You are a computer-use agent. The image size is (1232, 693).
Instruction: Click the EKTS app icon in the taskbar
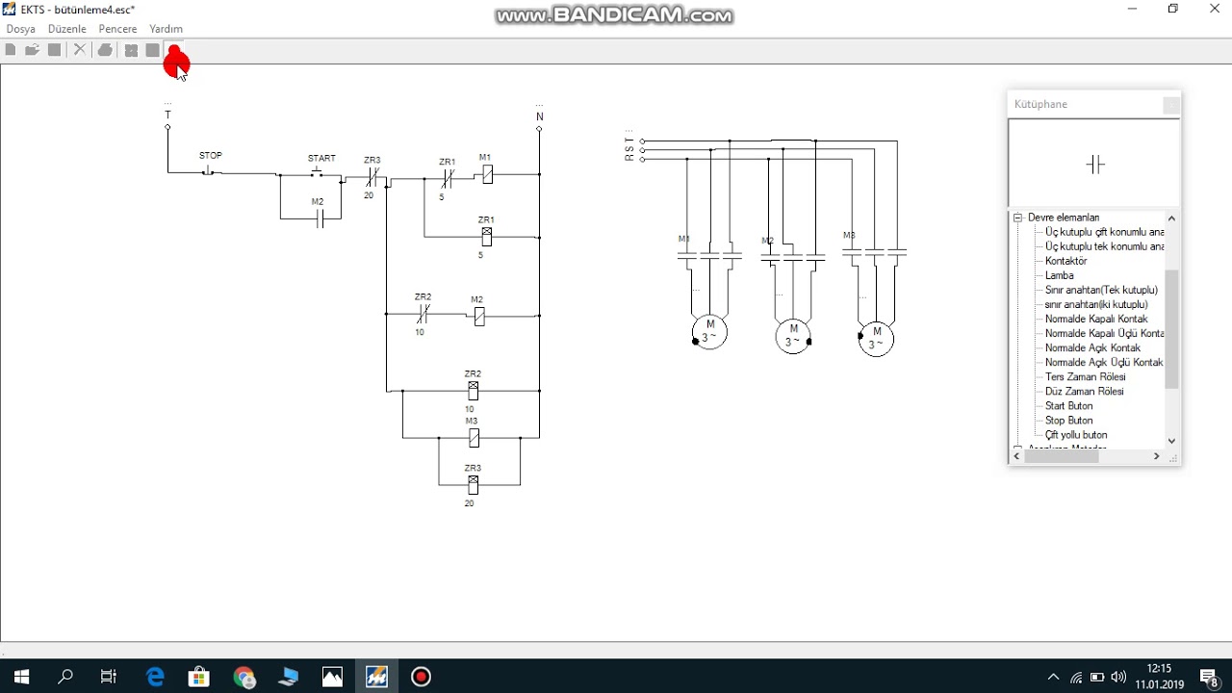pos(376,677)
